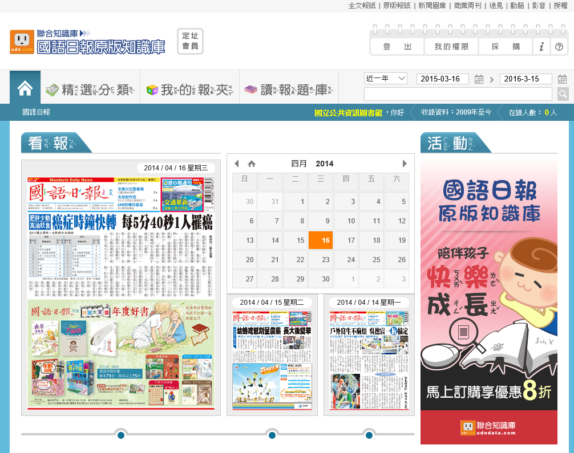Select day 13 in the calendar
Image resolution: width=574 pixels, height=453 pixels.
[245, 240]
